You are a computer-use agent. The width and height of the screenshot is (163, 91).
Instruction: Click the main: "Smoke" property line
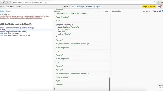point(64,34)
